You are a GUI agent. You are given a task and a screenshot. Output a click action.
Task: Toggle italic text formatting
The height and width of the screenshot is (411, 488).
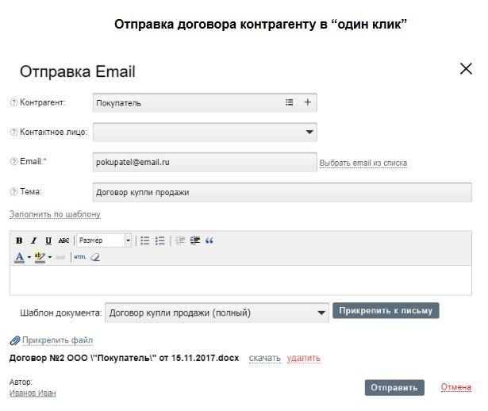33,240
